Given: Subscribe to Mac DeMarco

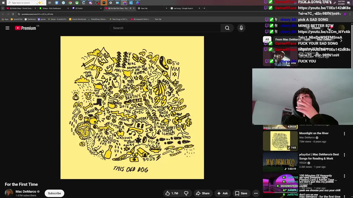Looking at the screenshot, I should tap(54, 193).
